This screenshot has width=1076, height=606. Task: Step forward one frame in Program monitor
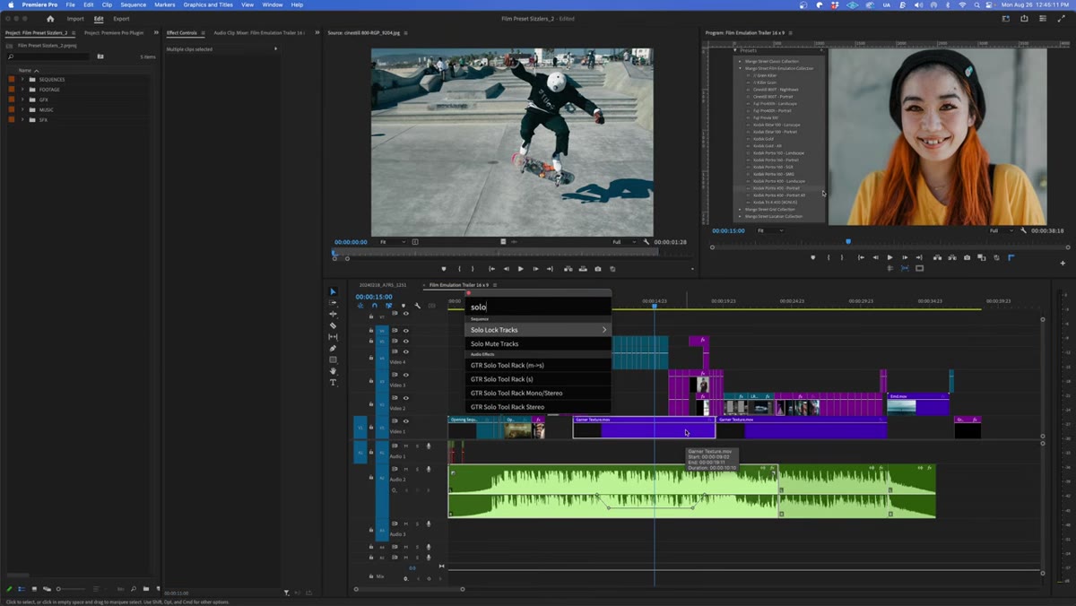(x=905, y=257)
